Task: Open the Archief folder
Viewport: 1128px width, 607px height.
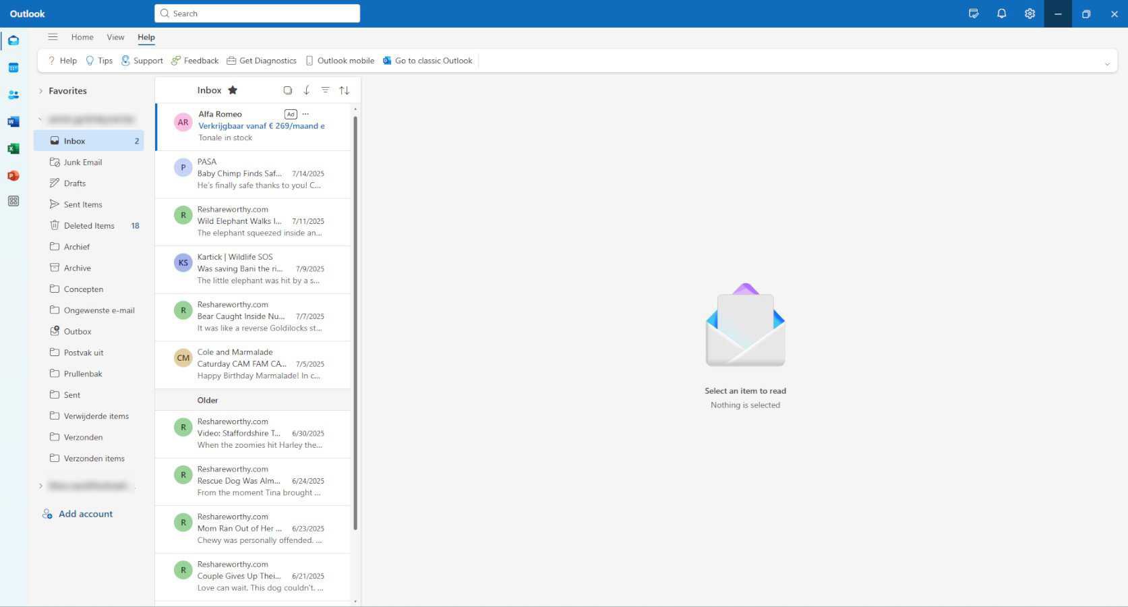Action: [x=89, y=247]
